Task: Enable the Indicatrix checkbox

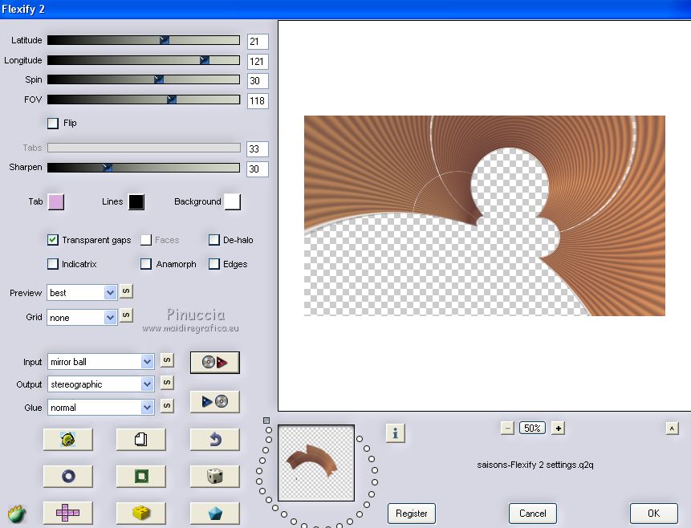Action: click(53, 264)
